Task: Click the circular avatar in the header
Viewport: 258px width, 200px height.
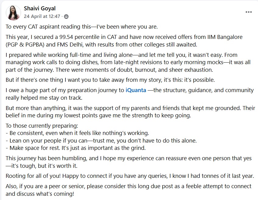Action: click(13, 12)
